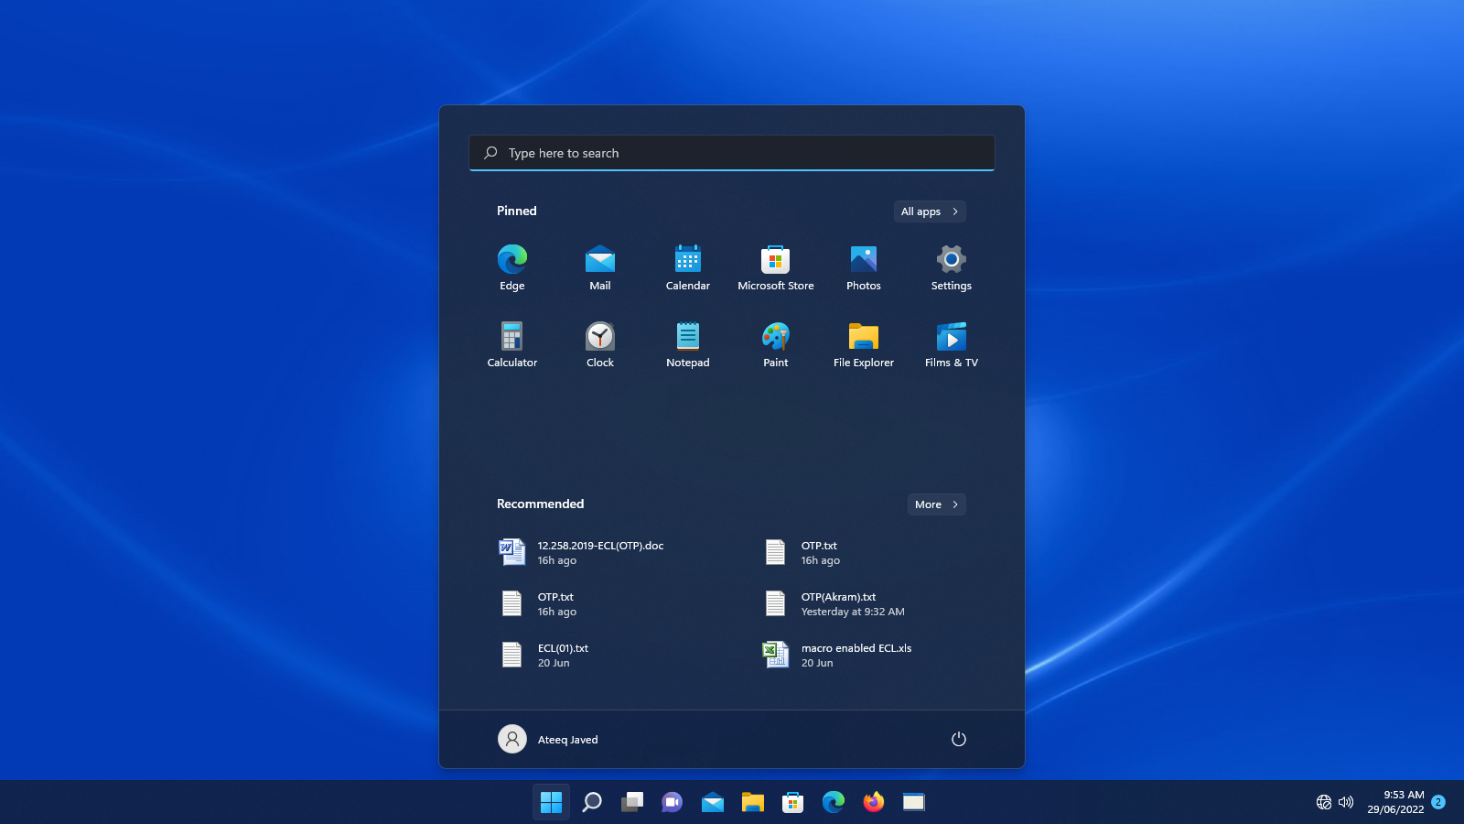Launch Mail from the Pinned section

(600, 267)
